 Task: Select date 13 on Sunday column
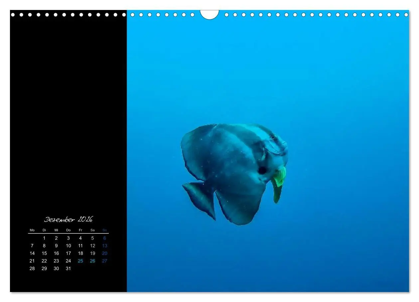104,246
